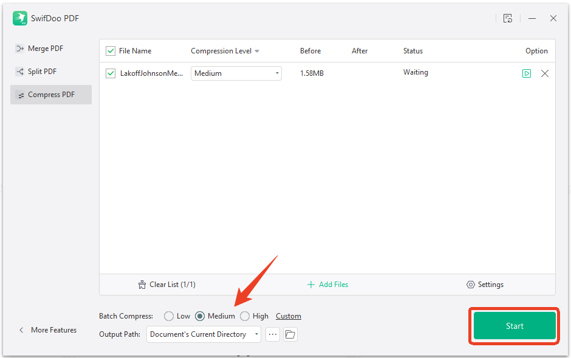Click Clear List (1/1)
The width and height of the screenshot is (571, 358).
point(167,285)
